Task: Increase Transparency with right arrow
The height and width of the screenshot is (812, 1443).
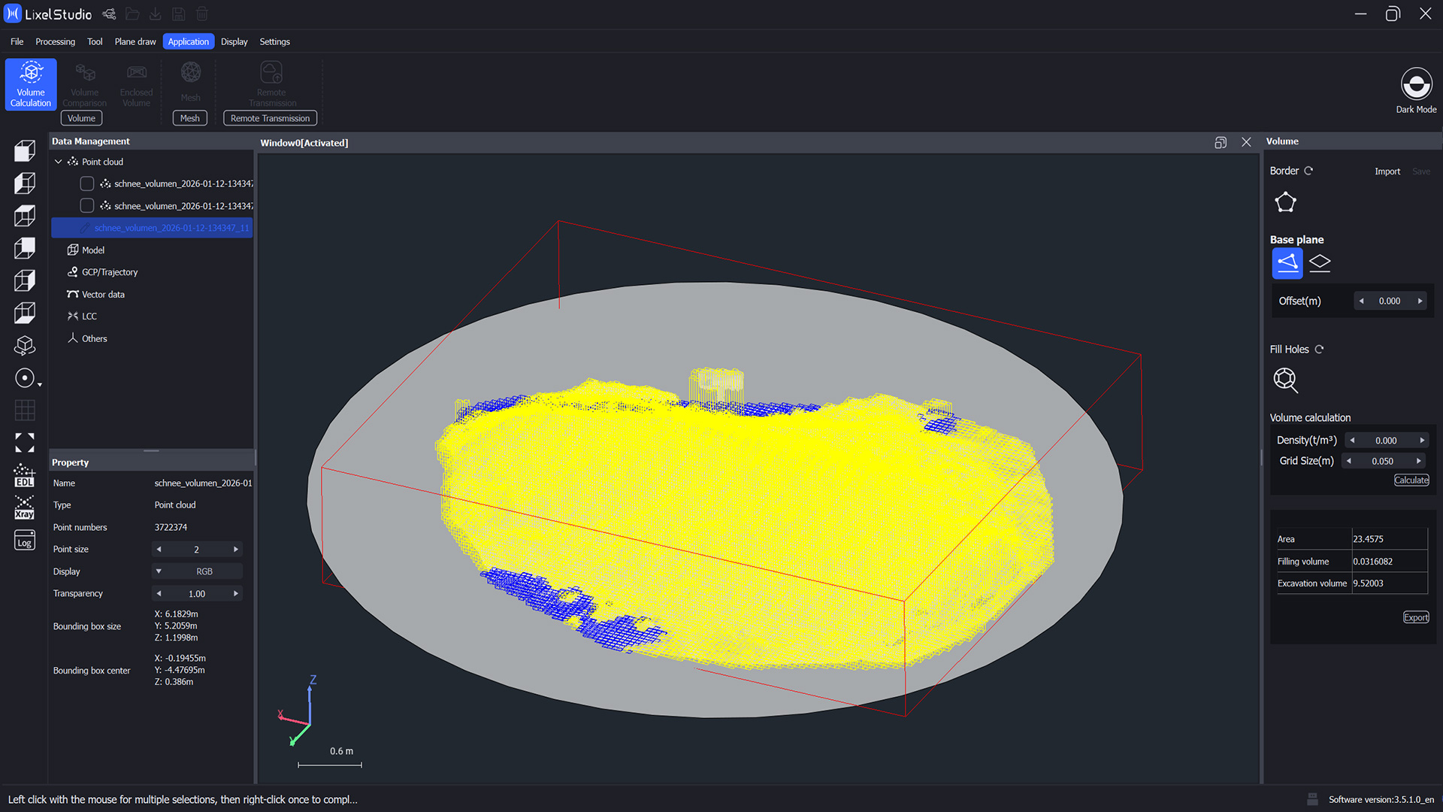Action: click(x=236, y=594)
